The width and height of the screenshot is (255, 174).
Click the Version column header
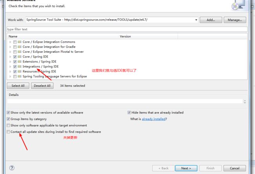(x=148, y=36)
